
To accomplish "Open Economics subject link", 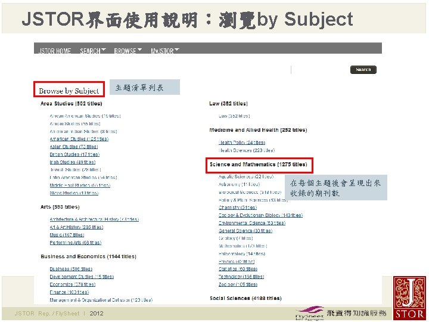I will point(73,284).
